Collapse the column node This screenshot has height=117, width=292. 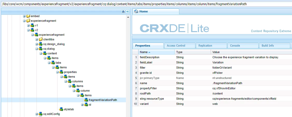[x=74, y=91]
